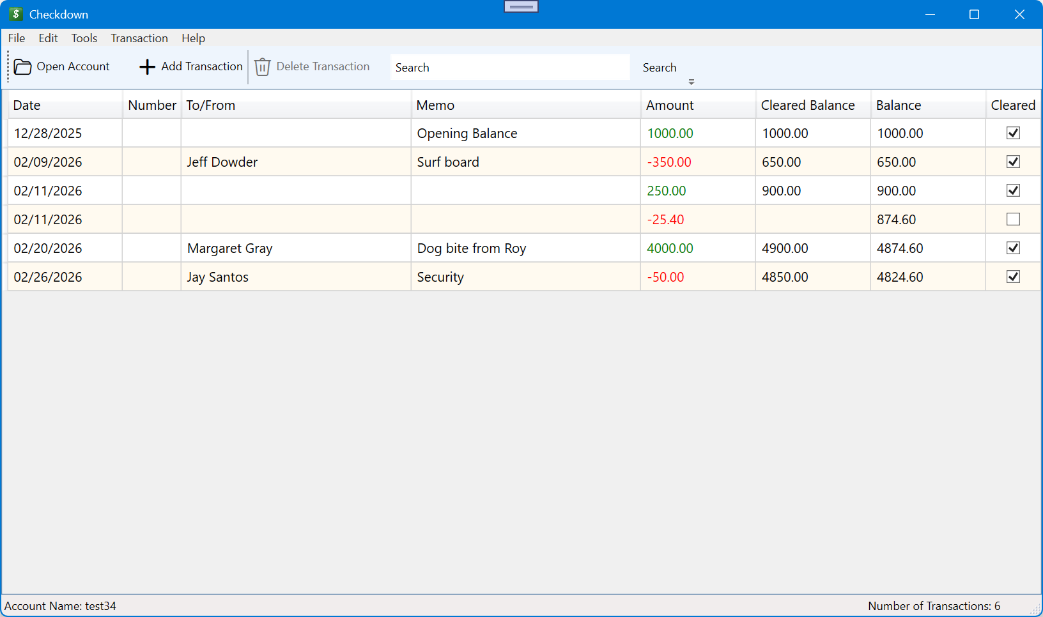
Task: Expand the toolbar overflow arrow
Action: 691,82
